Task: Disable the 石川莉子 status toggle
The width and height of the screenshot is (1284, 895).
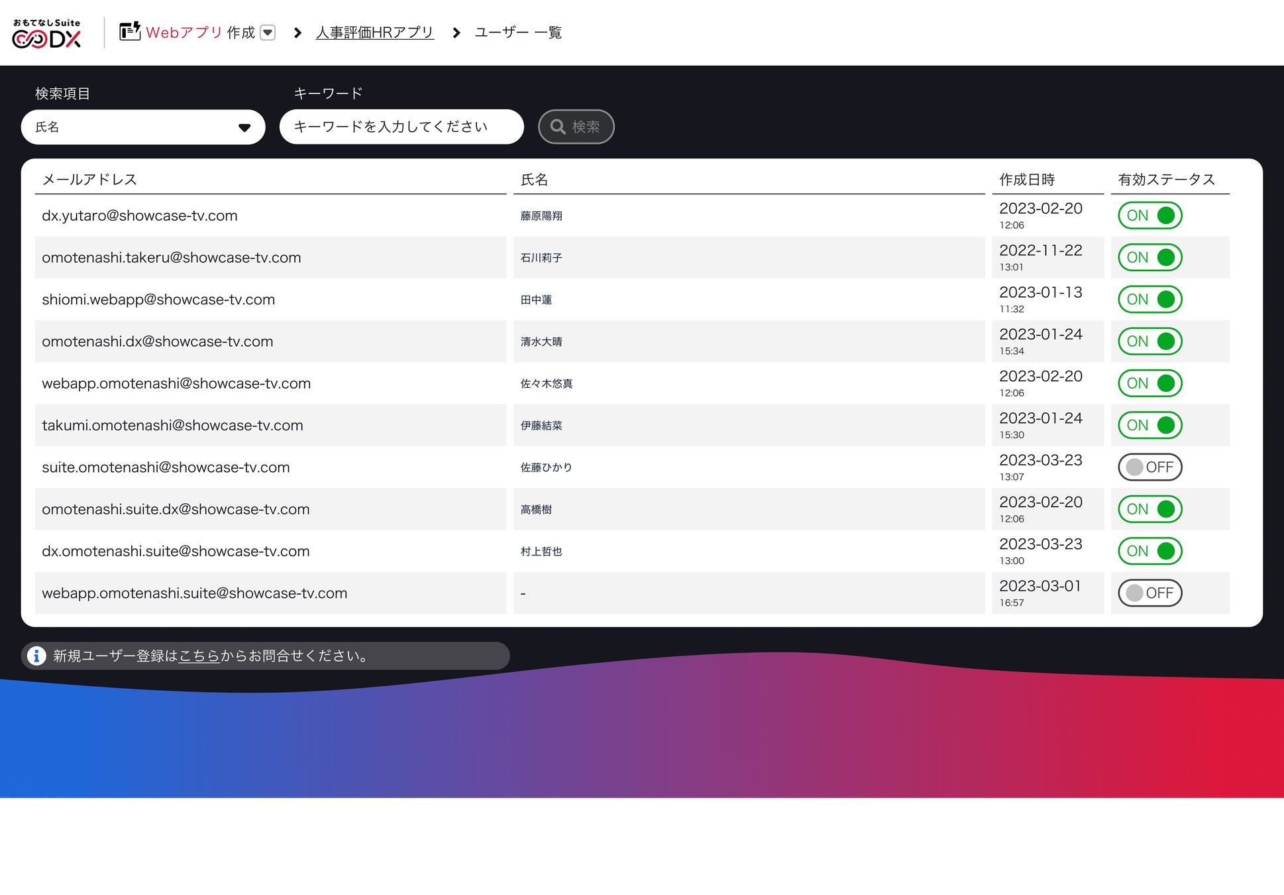Action: click(x=1150, y=257)
